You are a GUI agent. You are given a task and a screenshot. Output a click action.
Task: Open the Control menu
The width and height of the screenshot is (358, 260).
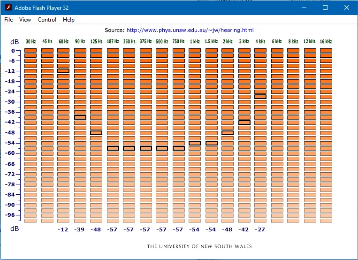click(x=47, y=20)
